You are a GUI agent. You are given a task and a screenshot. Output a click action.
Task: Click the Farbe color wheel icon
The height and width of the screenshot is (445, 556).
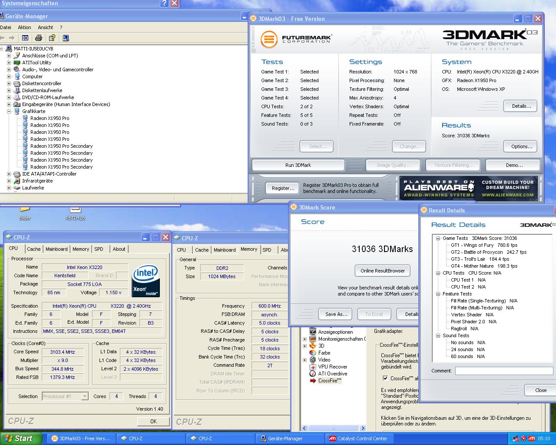pyautogui.click(x=313, y=353)
